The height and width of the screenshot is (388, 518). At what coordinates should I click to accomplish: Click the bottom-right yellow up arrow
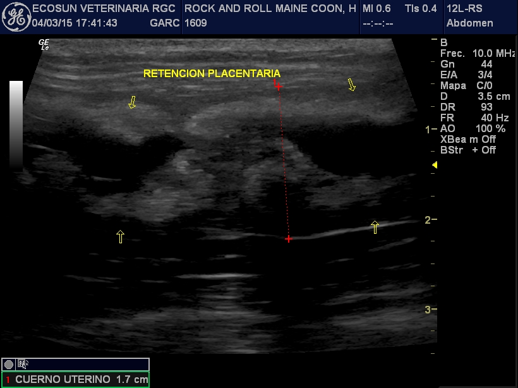click(x=375, y=227)
